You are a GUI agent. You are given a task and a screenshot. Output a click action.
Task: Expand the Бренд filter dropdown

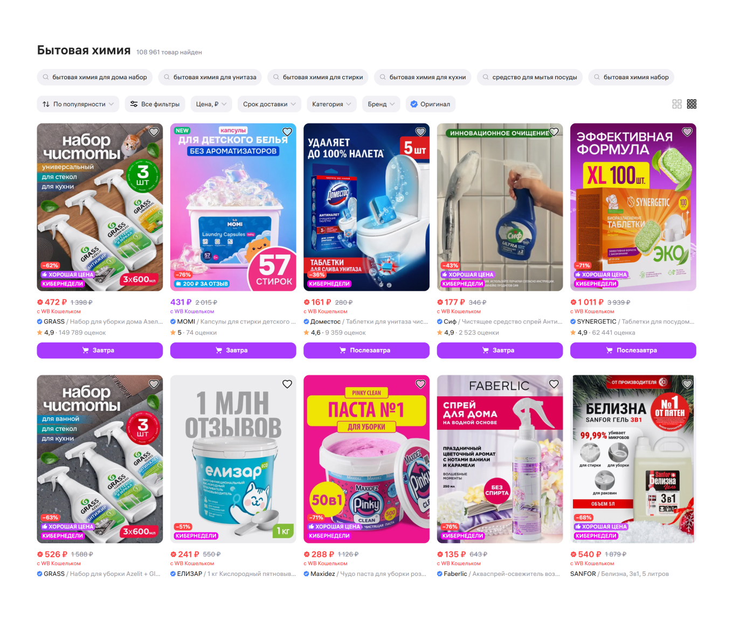click(x=382, y=104)
